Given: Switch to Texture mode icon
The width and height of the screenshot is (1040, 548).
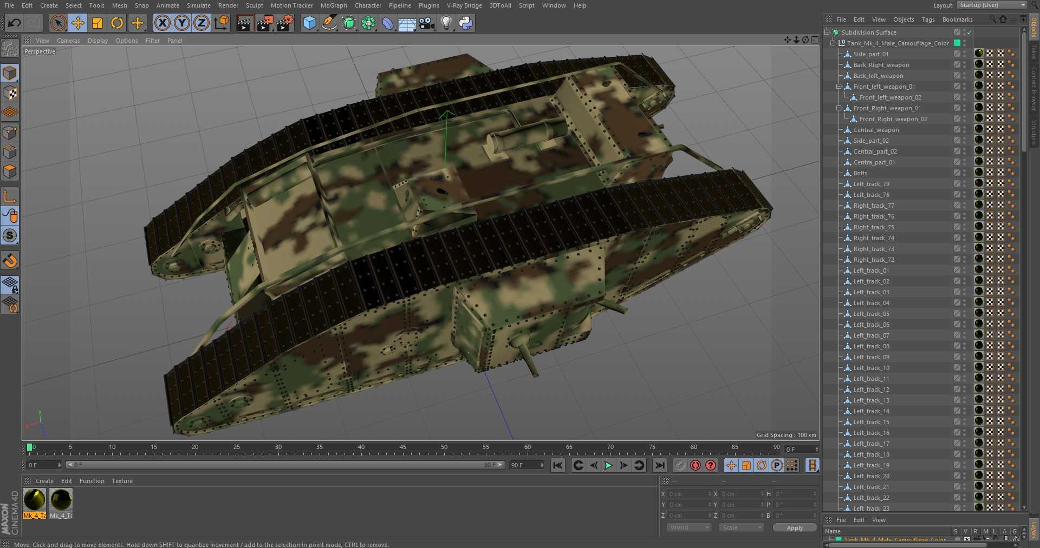Looking at the screenshot, I should pos(10,93).
